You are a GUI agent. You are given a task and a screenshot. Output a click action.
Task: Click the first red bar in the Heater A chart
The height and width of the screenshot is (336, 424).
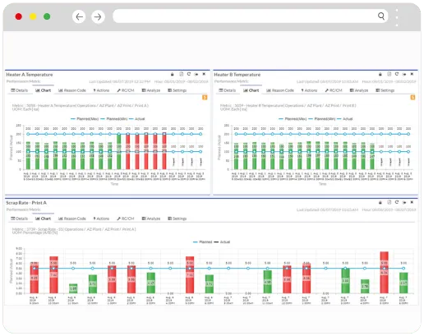coord(127,151)
